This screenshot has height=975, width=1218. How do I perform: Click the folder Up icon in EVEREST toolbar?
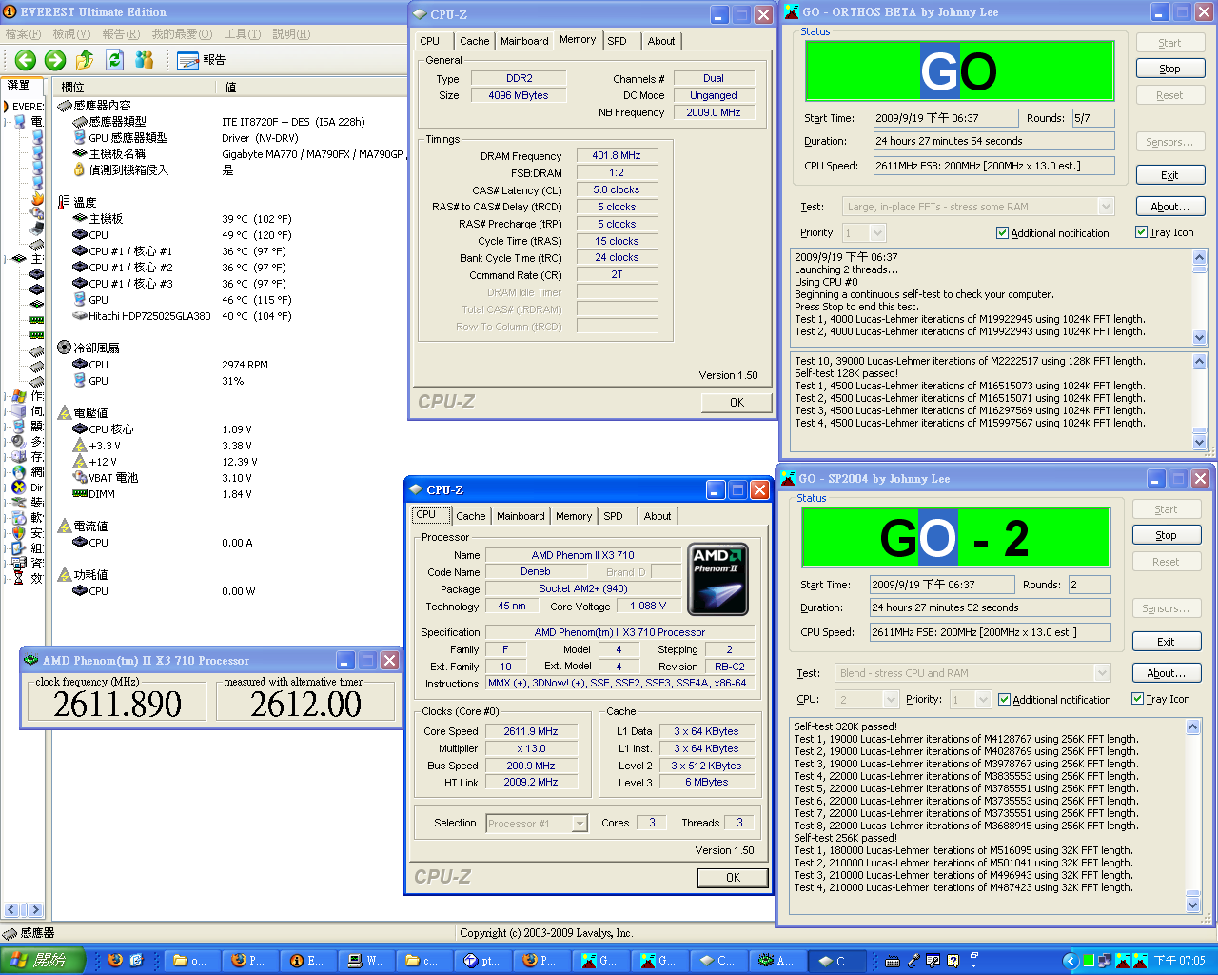point(85,60)
